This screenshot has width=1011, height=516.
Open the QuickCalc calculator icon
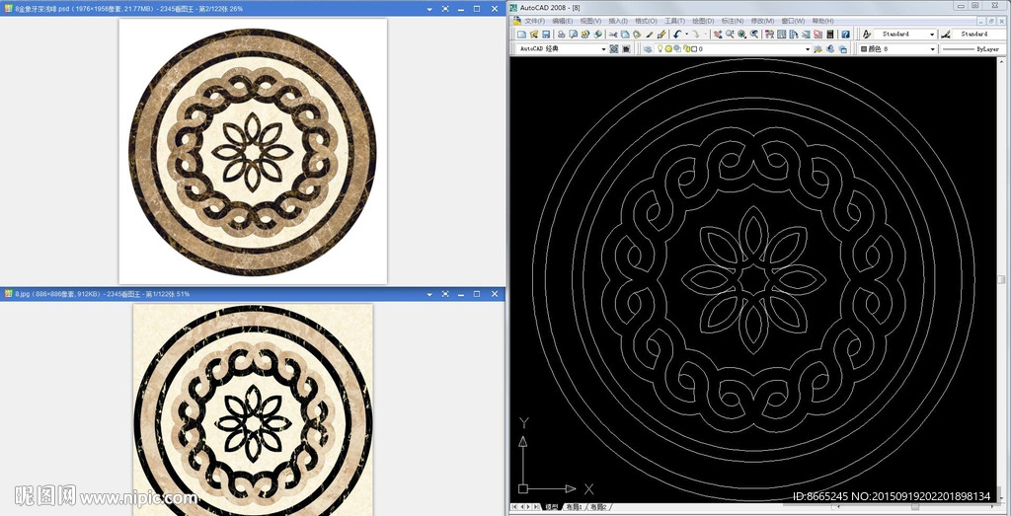pyautogui.click(x=830, y=35)
